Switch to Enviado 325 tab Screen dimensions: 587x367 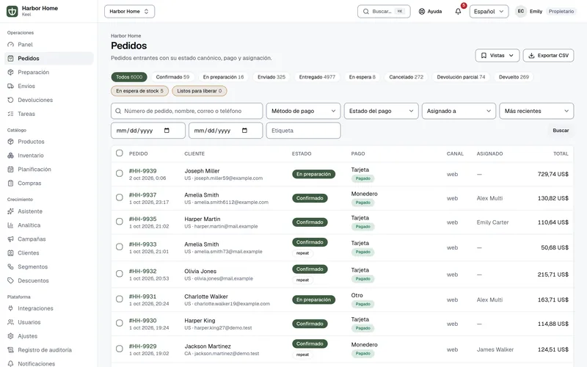pyautogui.click(x=271, y=77)
